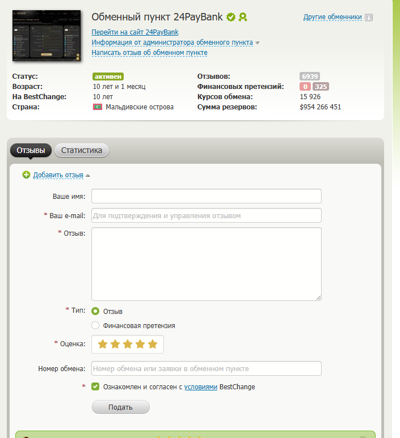400x438 pixels.
Task: Focus the Ваше имя input field
Action: coord(207,196)
